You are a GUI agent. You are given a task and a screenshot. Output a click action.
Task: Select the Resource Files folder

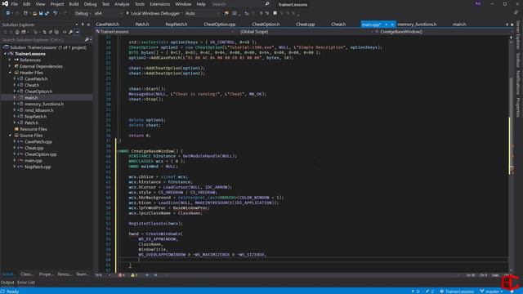click(x=33, y=129)
